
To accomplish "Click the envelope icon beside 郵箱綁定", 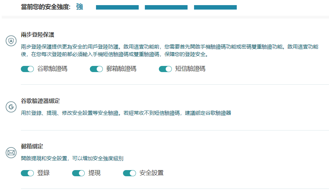I will (x=11, y=152).
